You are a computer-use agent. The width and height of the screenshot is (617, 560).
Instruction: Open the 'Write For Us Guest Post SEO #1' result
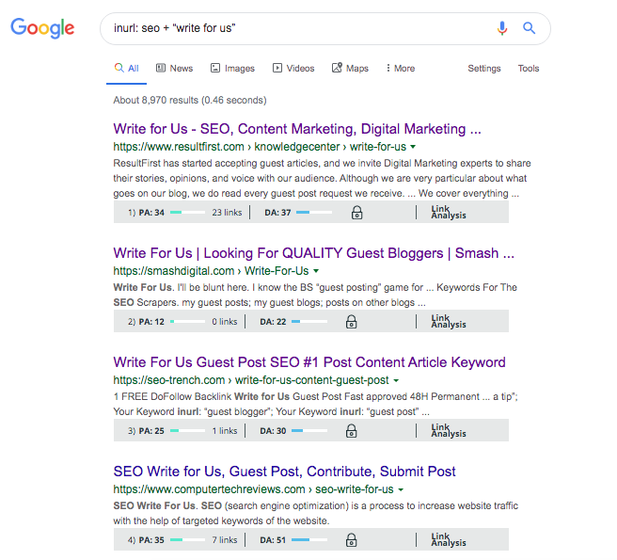(x=309, y=362)
